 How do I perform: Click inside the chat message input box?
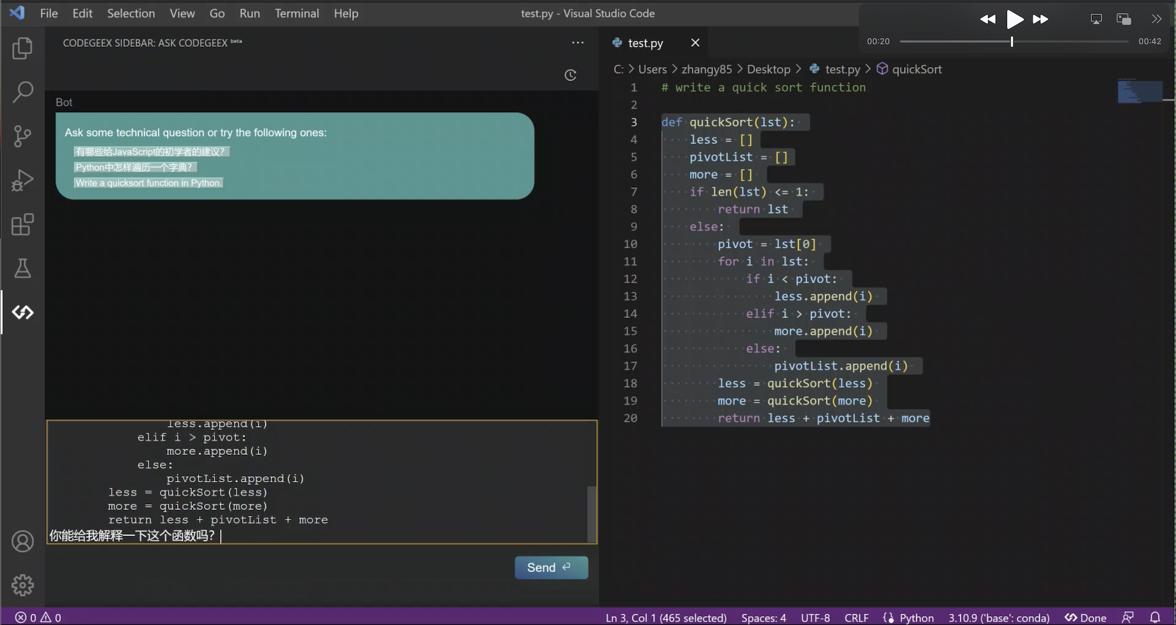point(320,481)
